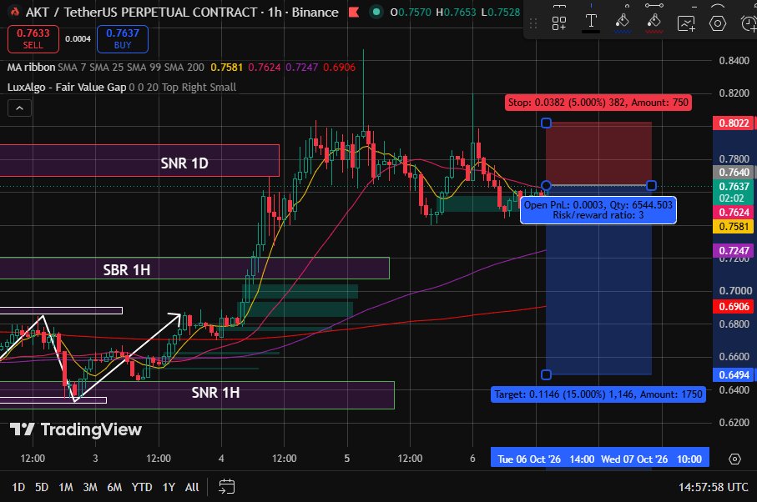
Task: Select the SNR 1D rectangle zone
Action: click(x=139, y=161)
